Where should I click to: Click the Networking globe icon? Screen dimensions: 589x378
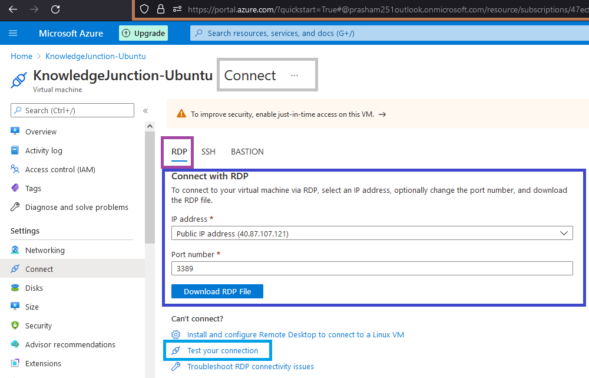[x=15, y=250]
